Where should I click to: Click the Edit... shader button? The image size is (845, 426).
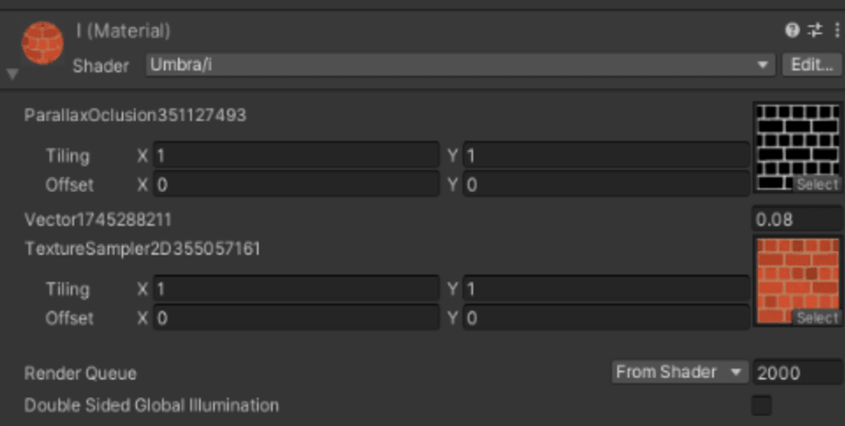click(x=812, y=65)
